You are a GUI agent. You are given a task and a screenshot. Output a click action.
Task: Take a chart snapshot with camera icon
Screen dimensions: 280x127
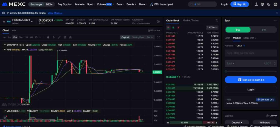click(71, 37)
